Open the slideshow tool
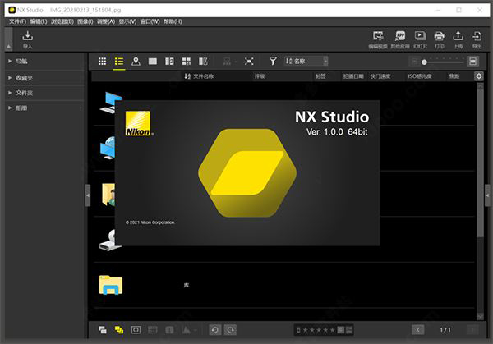This screenshot has width=493, height=344. [420, 38]
